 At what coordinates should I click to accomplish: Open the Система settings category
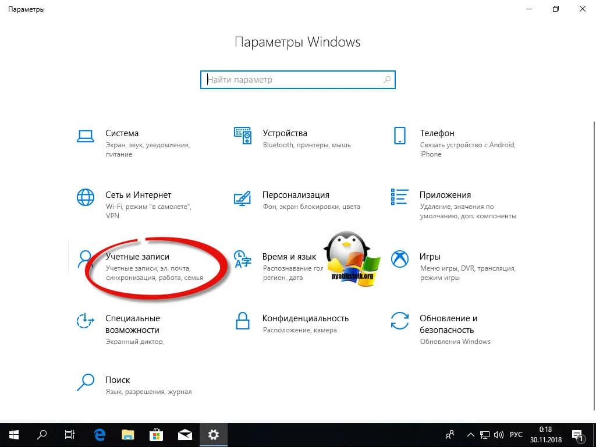[x=122, y=133]
